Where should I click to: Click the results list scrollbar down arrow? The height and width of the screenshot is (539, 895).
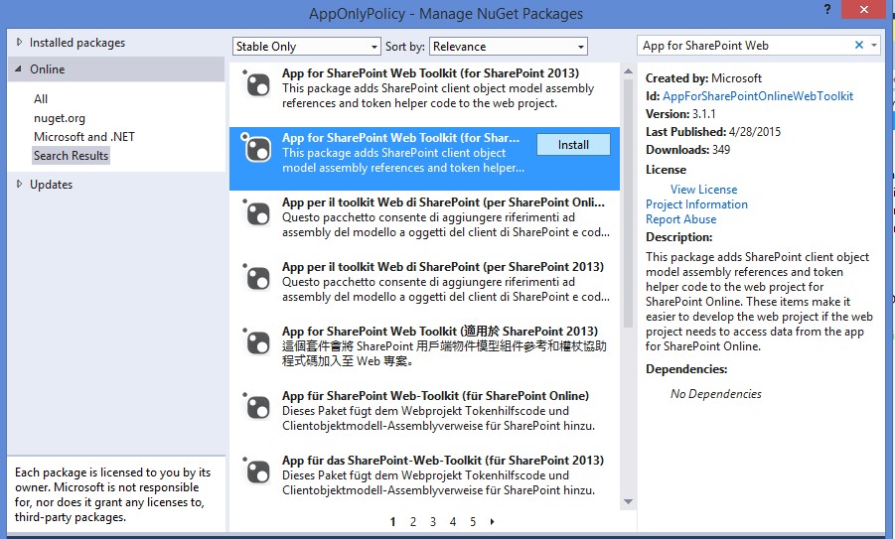click(628, 502)
